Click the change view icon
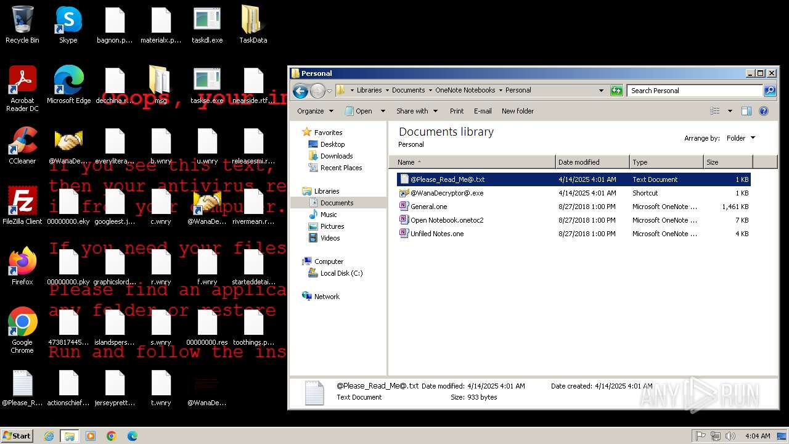Screen dimensions: 789x444 point(715,111)
